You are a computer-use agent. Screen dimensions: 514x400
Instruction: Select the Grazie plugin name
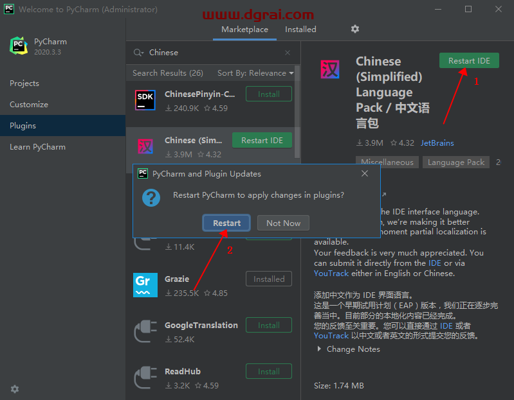coord(177,279)
